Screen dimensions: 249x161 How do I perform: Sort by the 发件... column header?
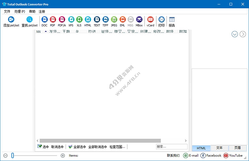[x=55, y=31]
